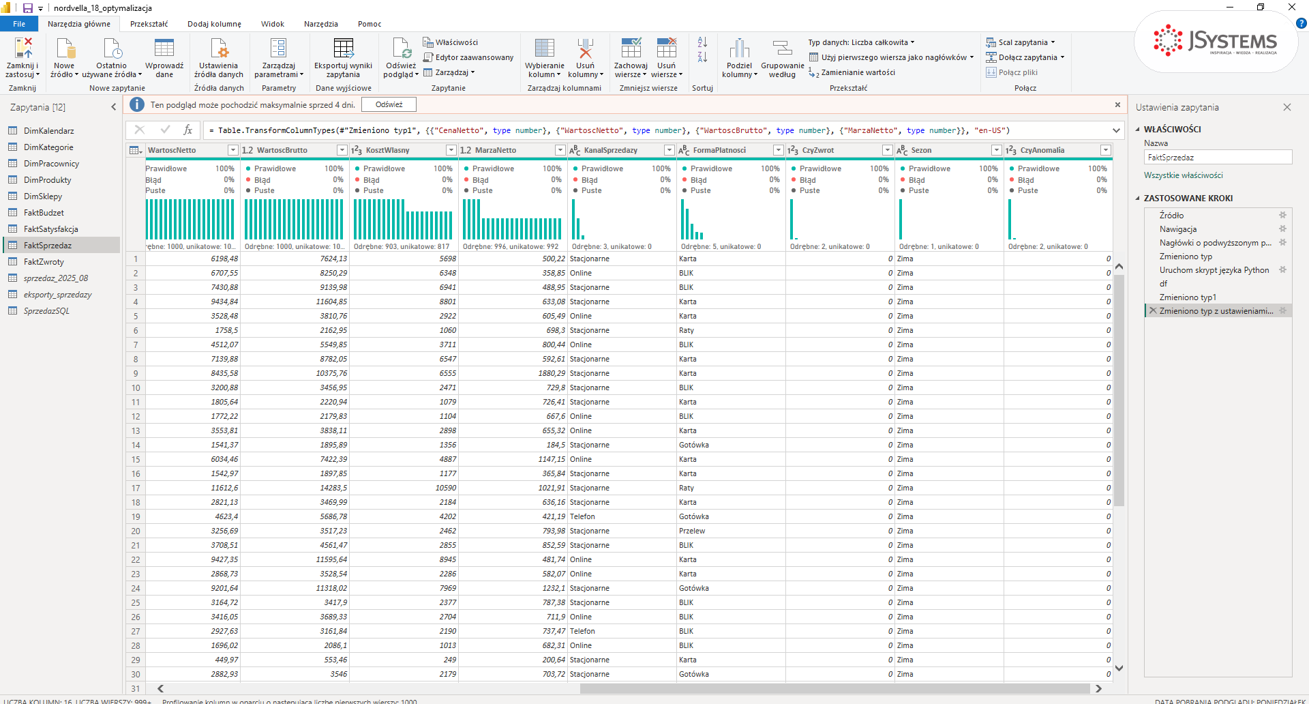Open Edytor zaawansowany

(x=468, y=57)
